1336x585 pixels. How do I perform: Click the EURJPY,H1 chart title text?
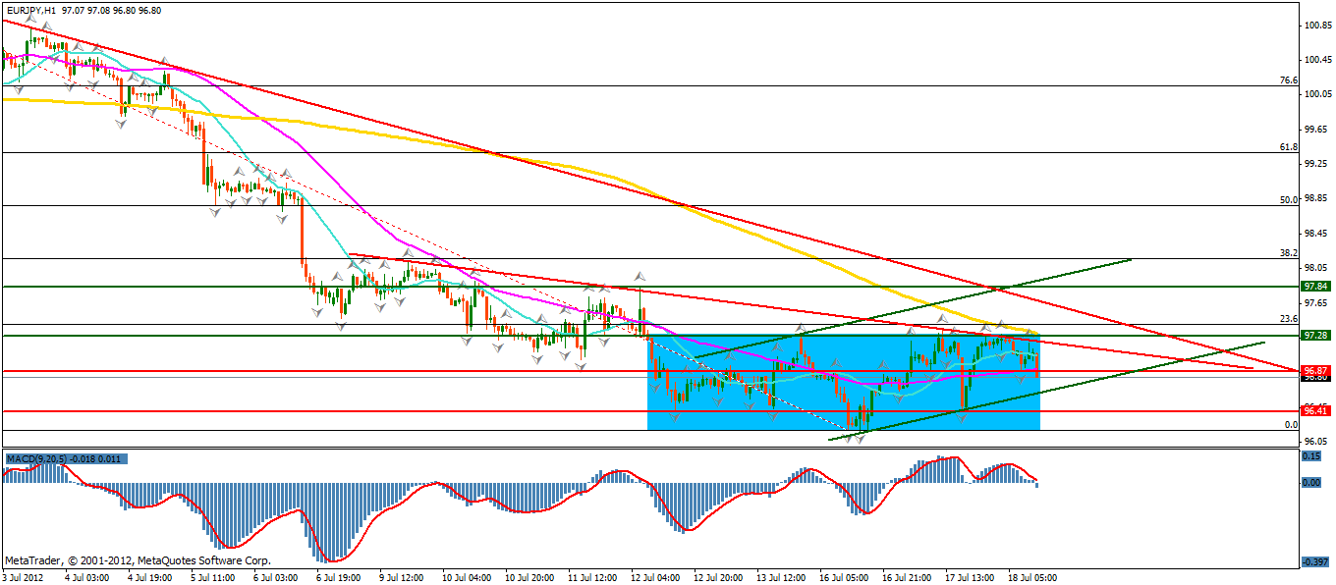29,10
